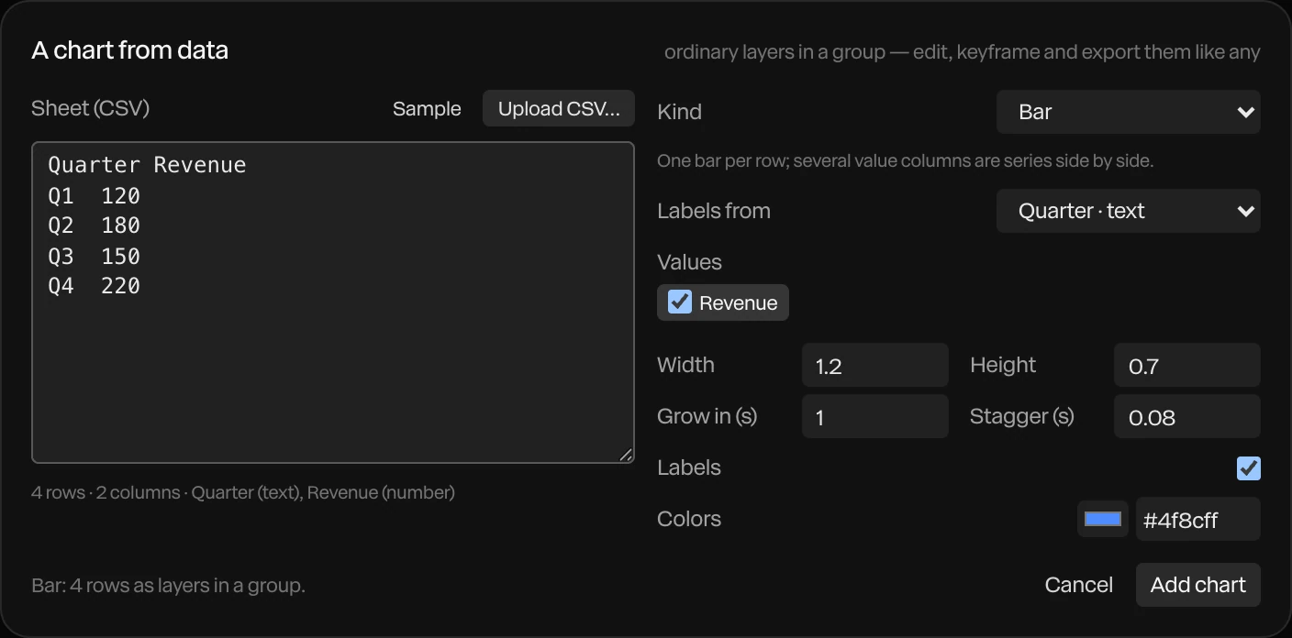Screen dimensions: 1292x638
Task: Click the 'Q1 120' data line
Action: pyautogui.click(x=94, y=195)
